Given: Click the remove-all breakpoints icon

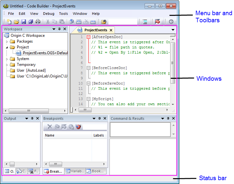Looking at the screenshot, I should (57, 127).
